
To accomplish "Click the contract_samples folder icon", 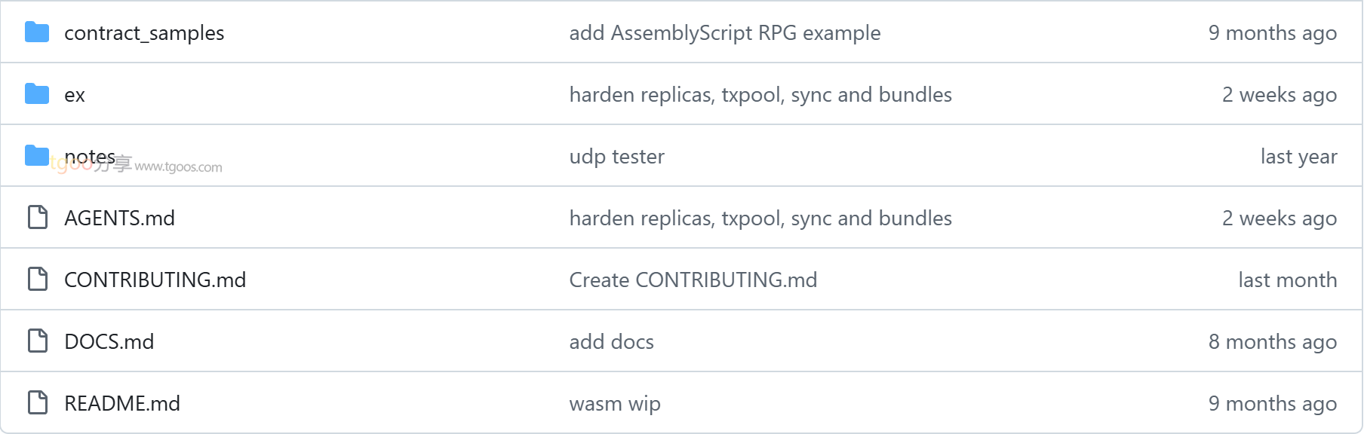I will click(37, 32).
